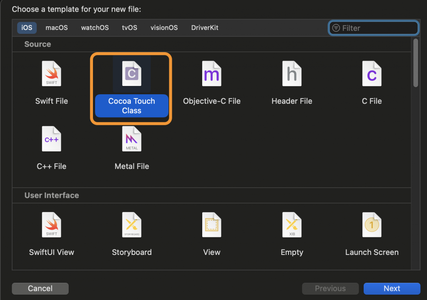Click the "Objective-C File" label
The image size is (427, 300).
point(211,101)
